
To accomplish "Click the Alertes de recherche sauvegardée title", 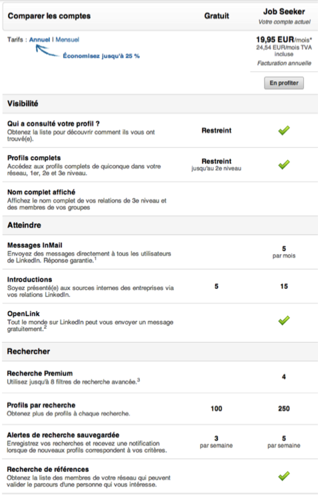I will (63, 435).
